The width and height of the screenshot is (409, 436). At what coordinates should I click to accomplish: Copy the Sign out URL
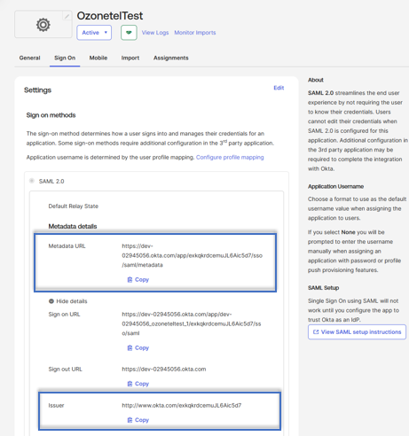(138, 384)
